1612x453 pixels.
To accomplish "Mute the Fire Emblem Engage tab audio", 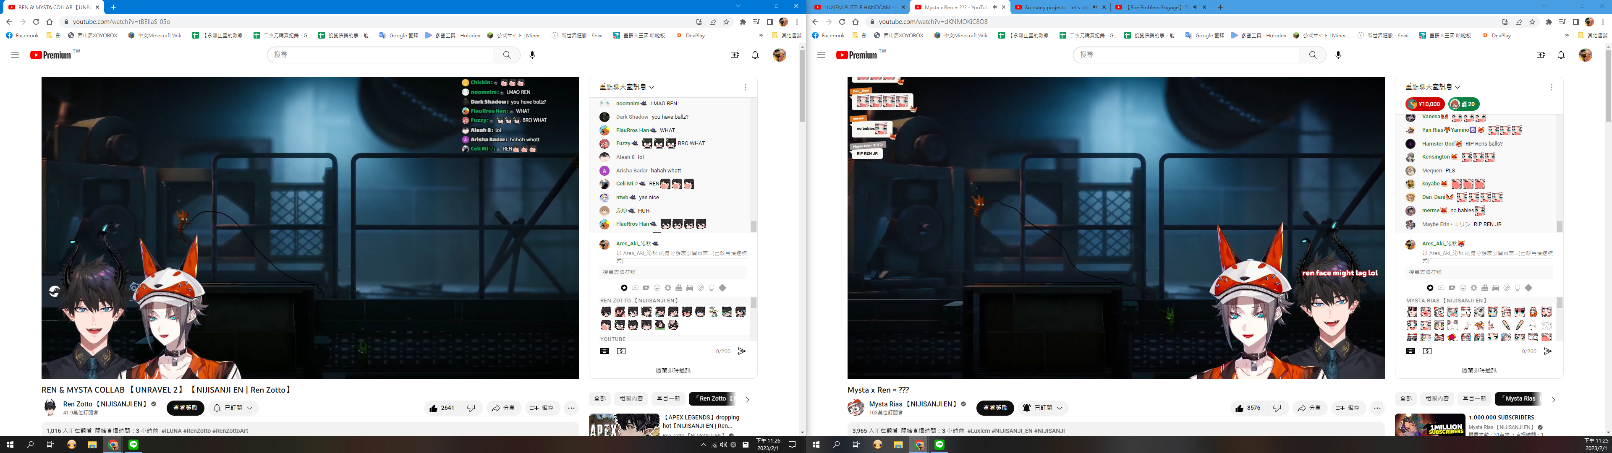I will pyautogui.click(x=1195, y=8).
